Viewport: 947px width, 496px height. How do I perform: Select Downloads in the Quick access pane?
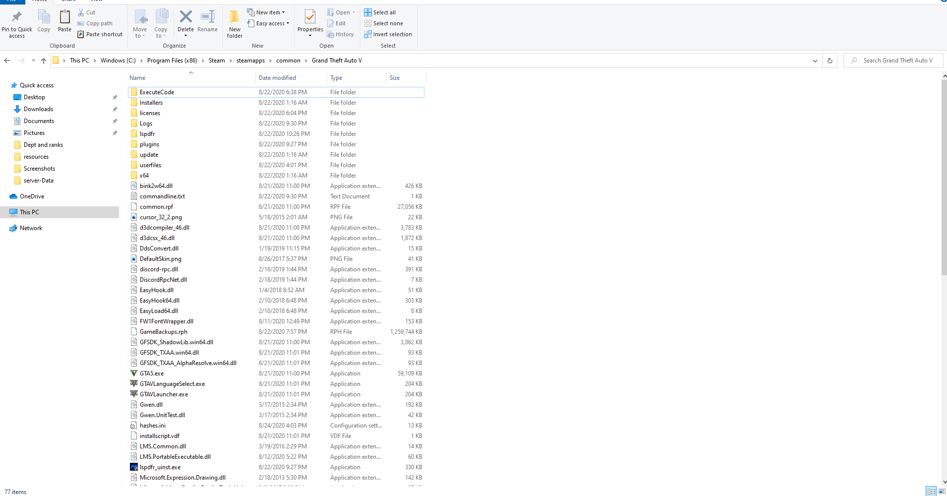(38, 109)
